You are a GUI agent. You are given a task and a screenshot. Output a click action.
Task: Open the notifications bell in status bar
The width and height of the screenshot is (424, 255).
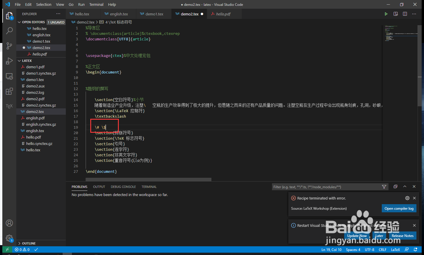pyautogui.click(x=415, y=249)
